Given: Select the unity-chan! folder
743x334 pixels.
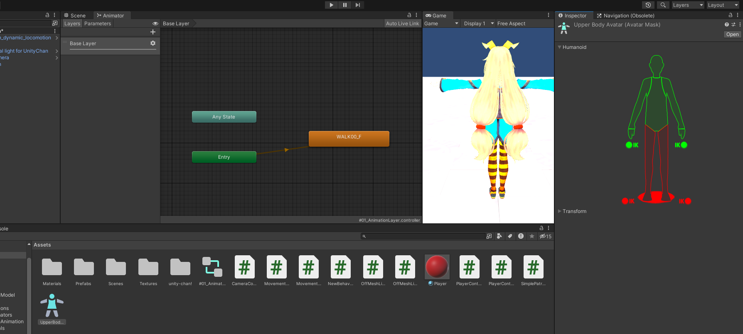Looking at the screenshot, I should (x=180, y=271).
